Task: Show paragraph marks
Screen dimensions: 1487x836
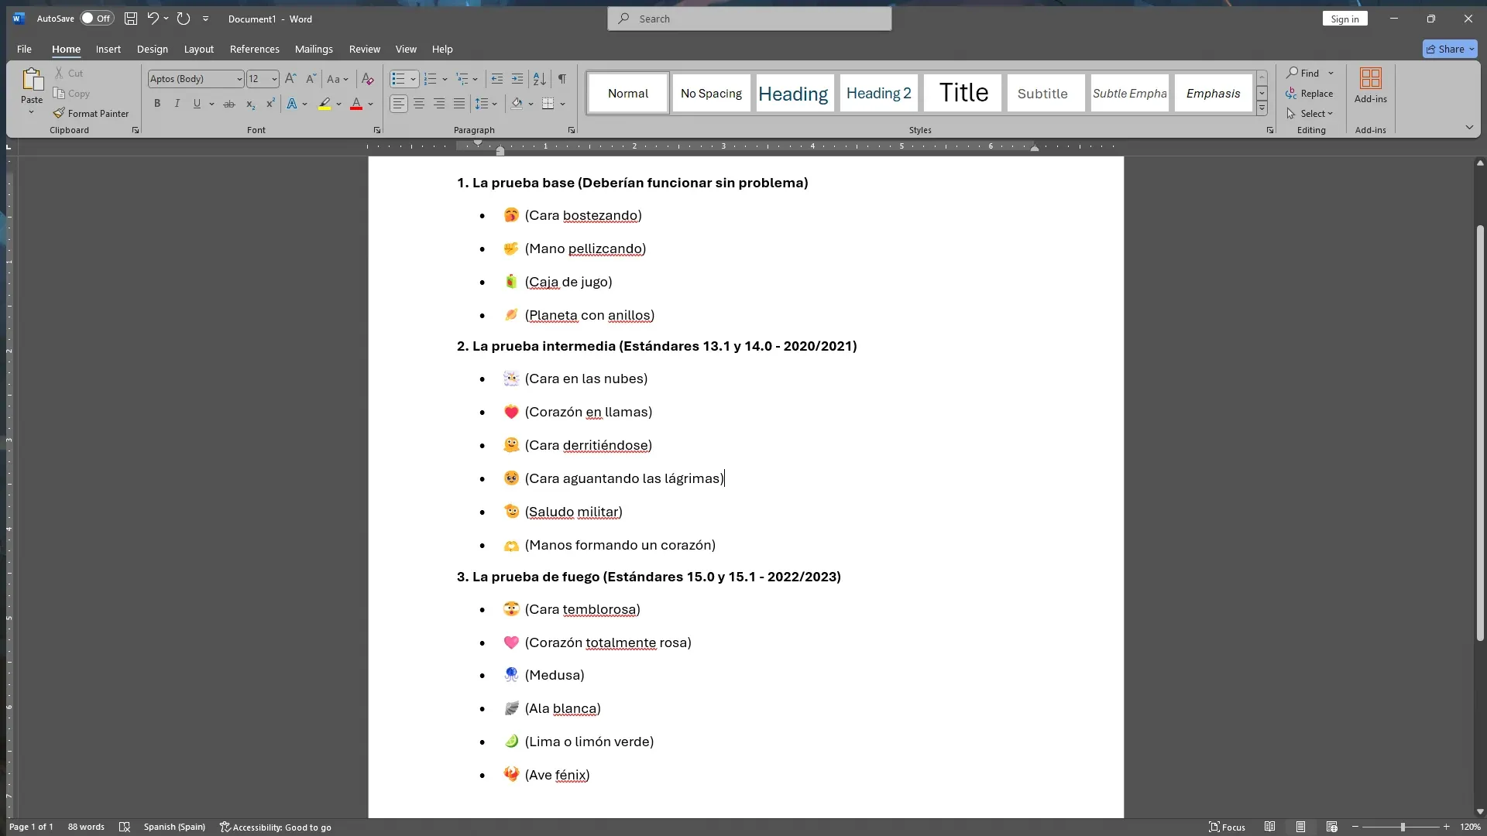Action: pyautogui.click(x=561, y=79)
